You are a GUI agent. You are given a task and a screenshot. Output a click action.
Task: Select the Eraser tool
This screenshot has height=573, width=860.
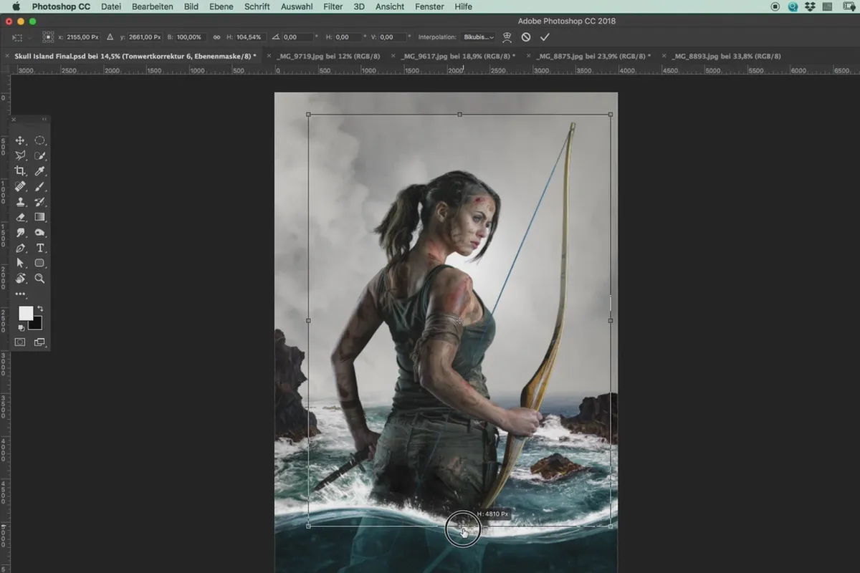(21, 217)
